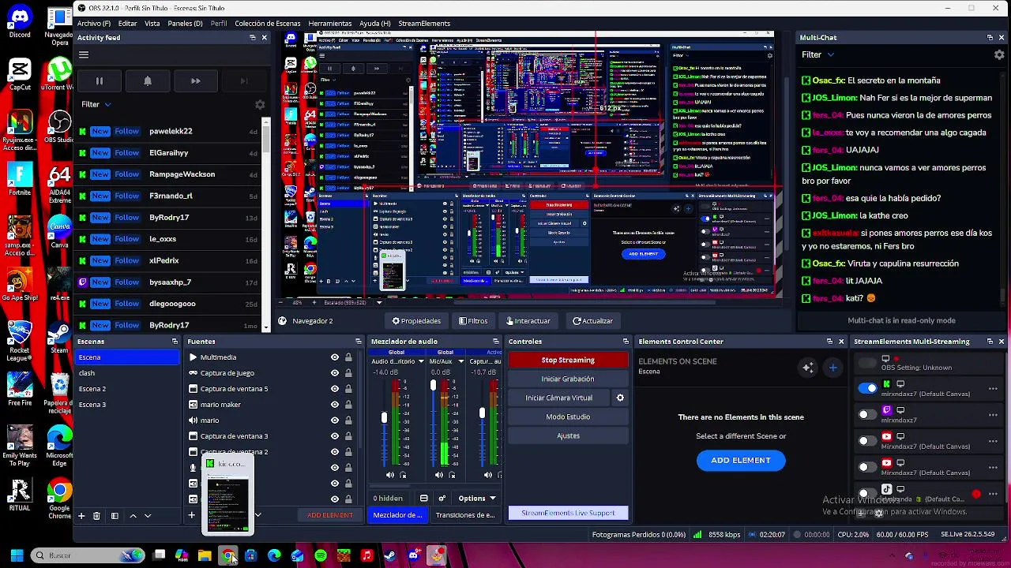Pause the Activity Feed alerts
The height and width of the screenshot is (568, 1011).
(100, 80)
